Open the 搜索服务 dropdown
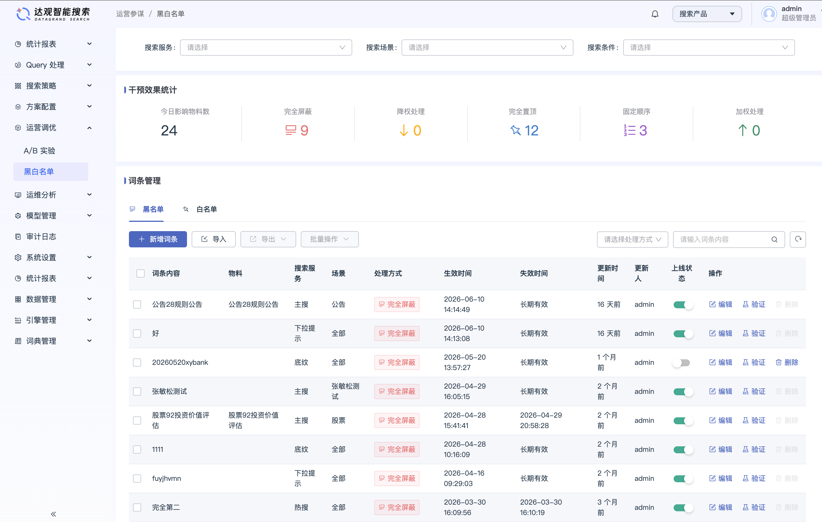 [x=266, y=47]
